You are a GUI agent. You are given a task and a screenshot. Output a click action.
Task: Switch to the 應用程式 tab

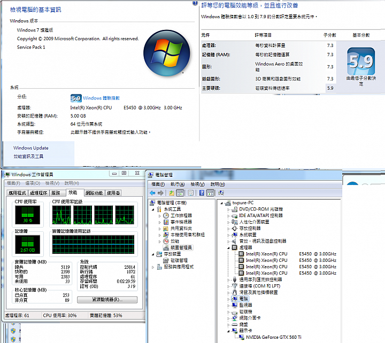pos(17,193)
